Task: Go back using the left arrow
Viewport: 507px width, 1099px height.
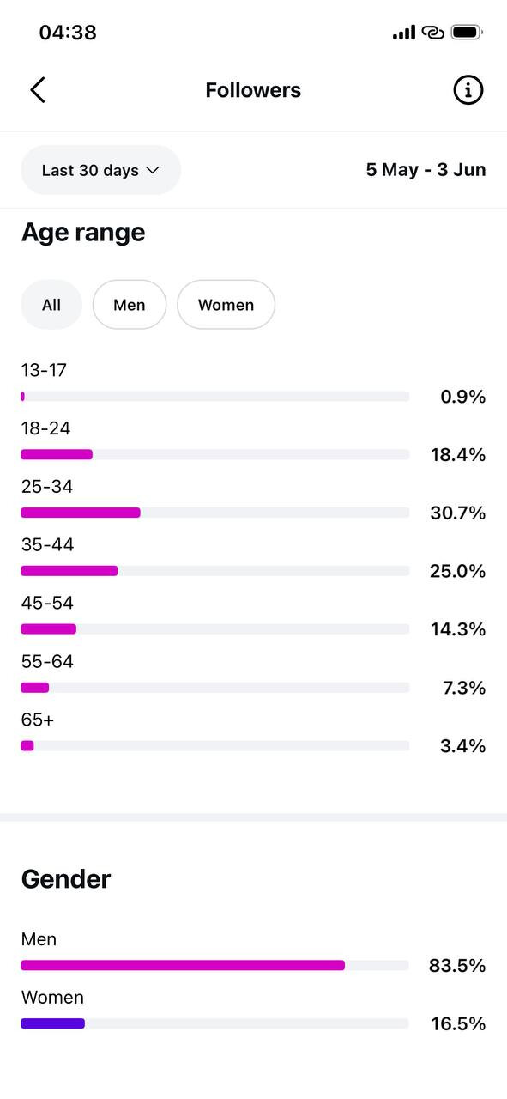Action: click(38, 90)
